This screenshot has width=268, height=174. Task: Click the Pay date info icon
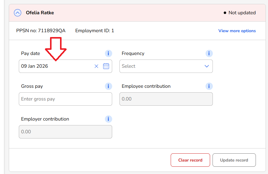pos(108,53)
